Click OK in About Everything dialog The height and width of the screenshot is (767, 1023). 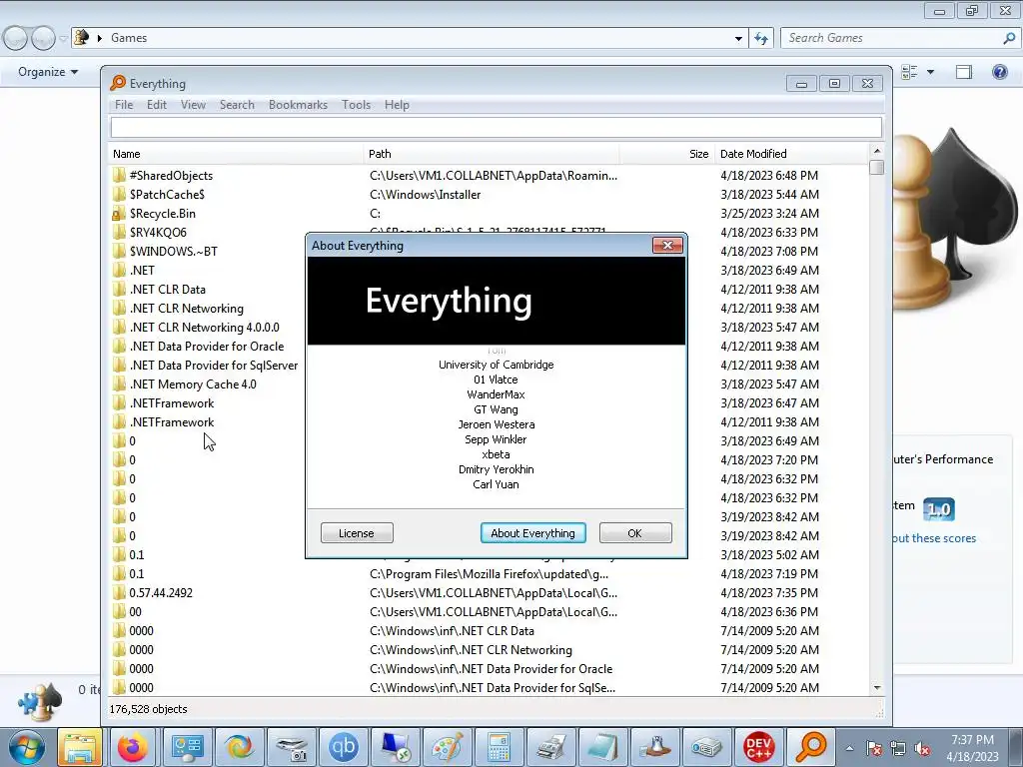tap(635, 533)
